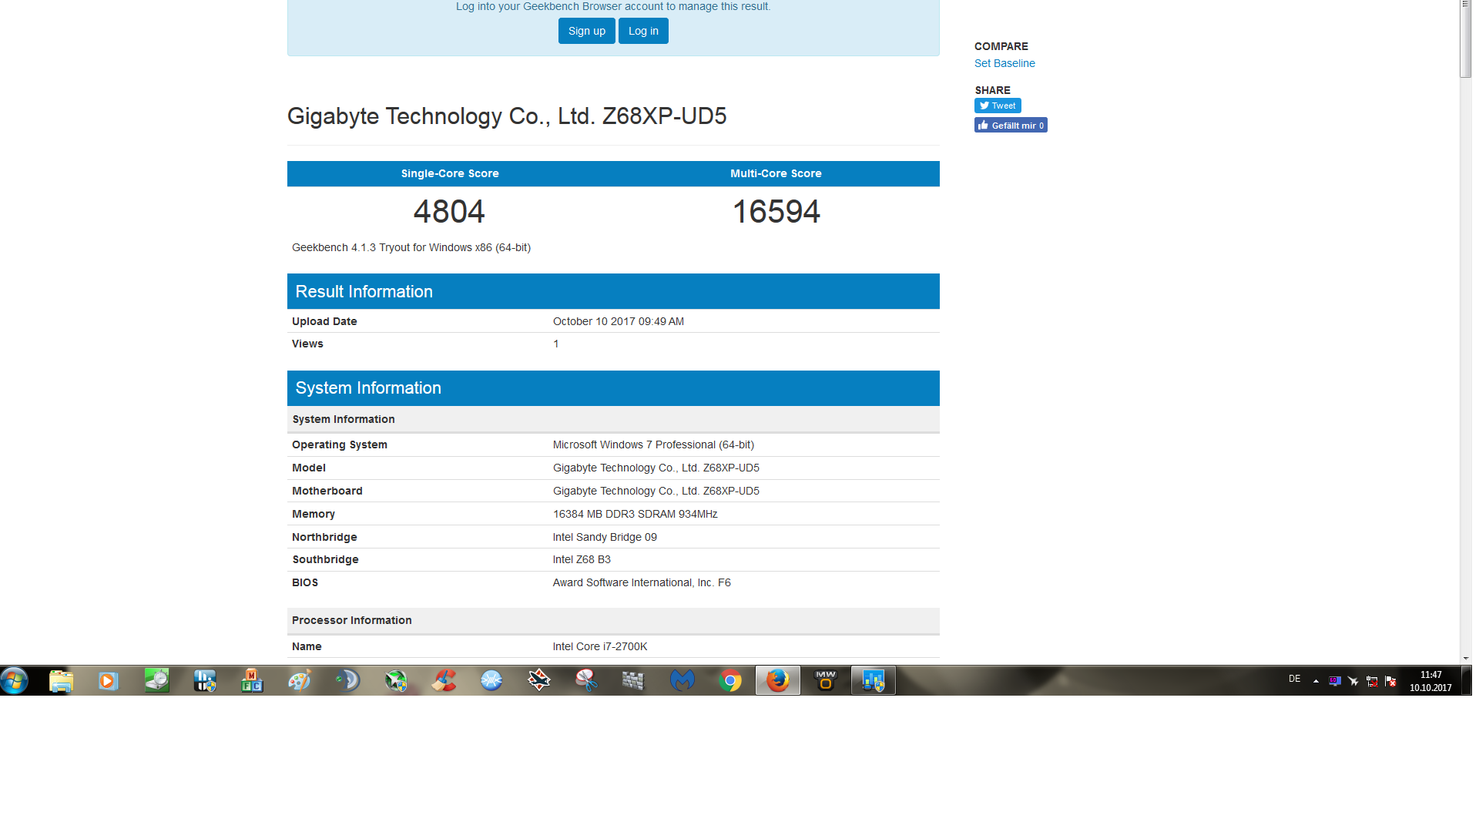Open the MW taskbar application
The height and width of the screenshot is (832, 1479).
[826, 681]
